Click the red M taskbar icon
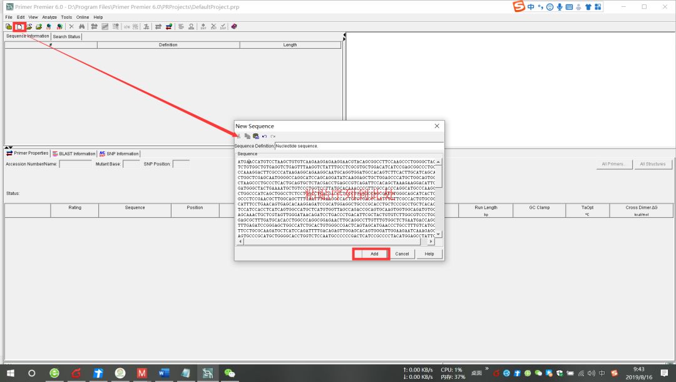The height and width of the screenshot is (382, 676). (x=142, y=373)
